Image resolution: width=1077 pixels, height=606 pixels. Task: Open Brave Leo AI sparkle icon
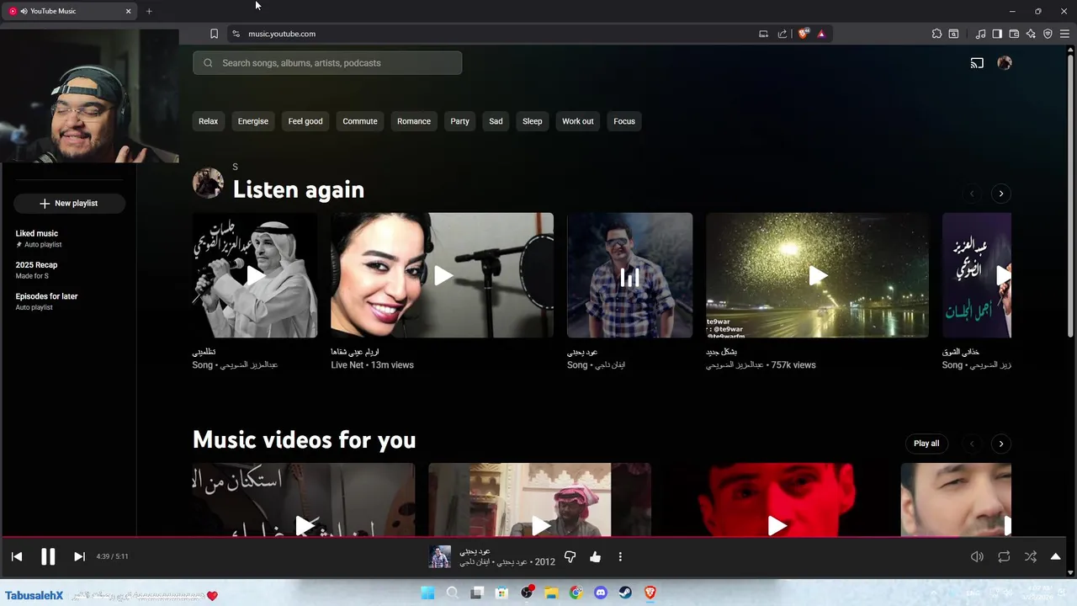pos(1031,34)
